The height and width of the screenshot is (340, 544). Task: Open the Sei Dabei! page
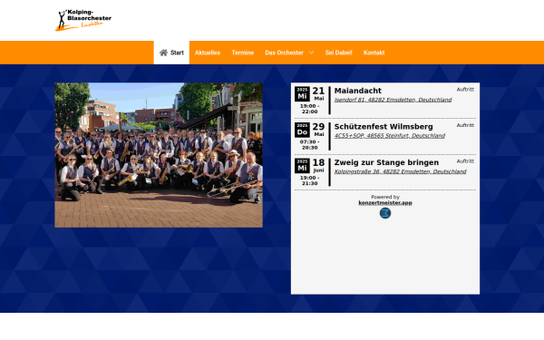pyautogui.click(x=338, y=53)
